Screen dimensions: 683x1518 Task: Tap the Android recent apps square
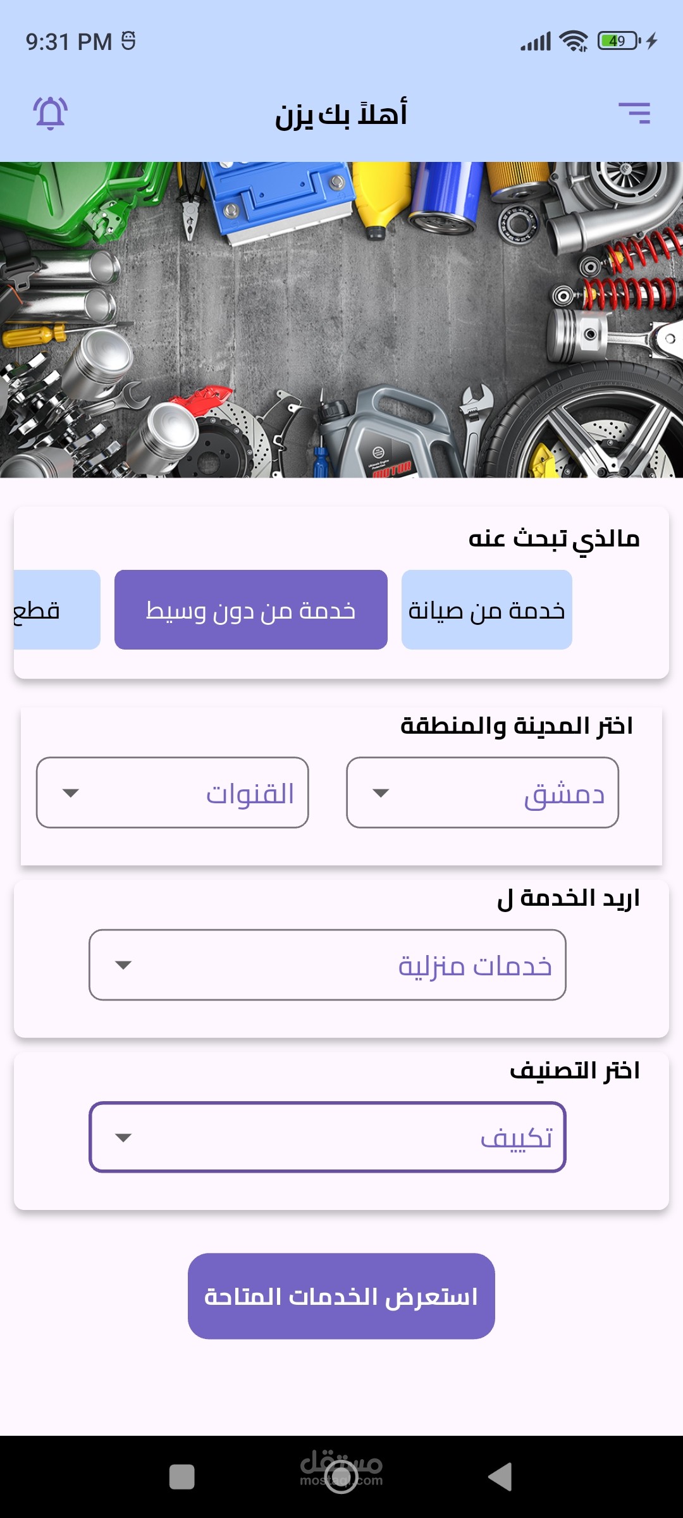point(182,1477)
